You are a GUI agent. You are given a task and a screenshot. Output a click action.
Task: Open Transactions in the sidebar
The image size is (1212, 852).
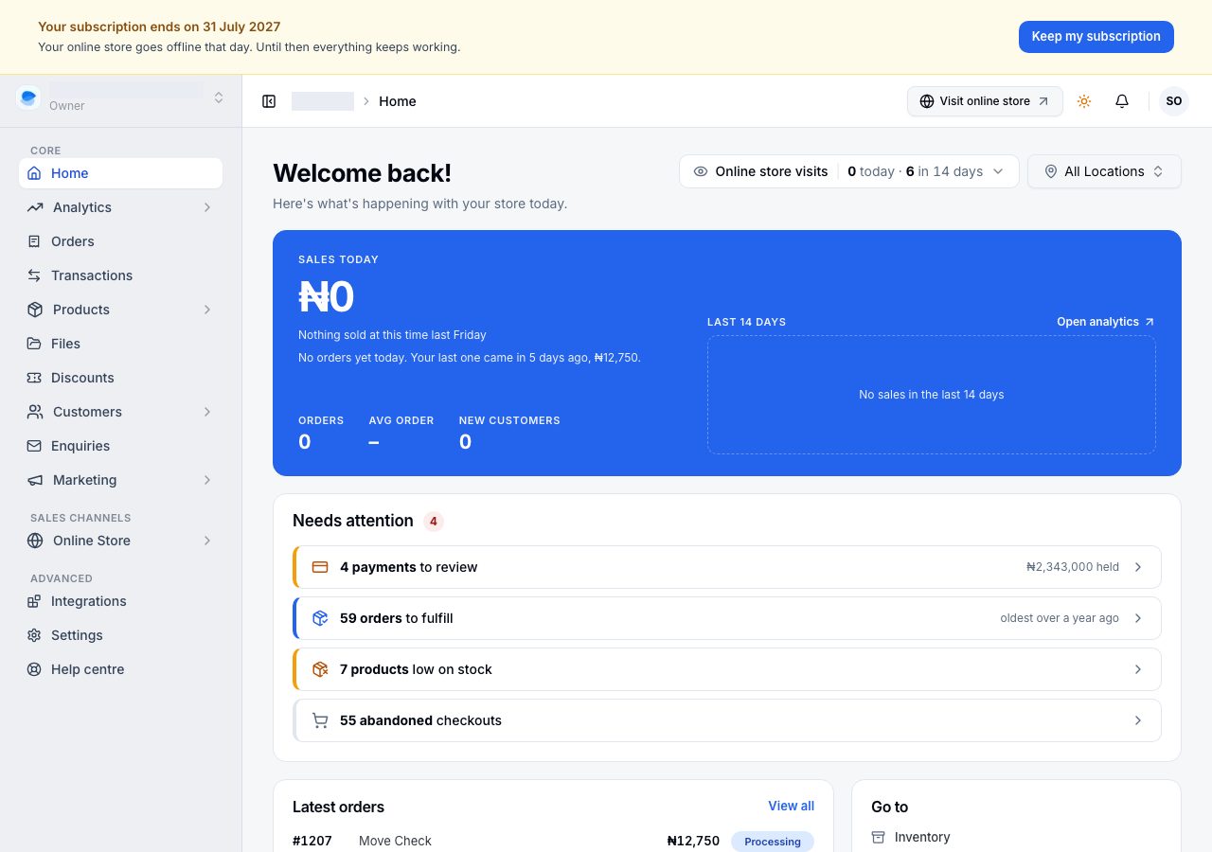click(x=120, y=275)
